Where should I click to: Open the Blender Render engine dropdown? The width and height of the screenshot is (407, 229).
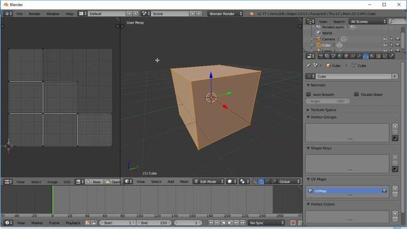pyautogui.click(x=225, y=13)
